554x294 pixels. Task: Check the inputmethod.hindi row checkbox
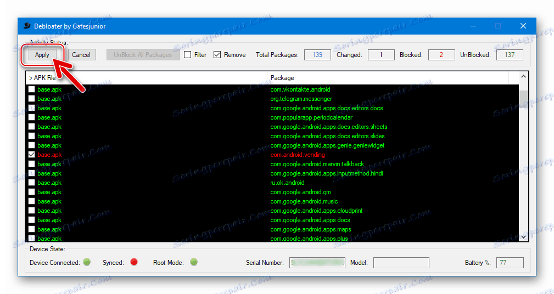(31, 173)
